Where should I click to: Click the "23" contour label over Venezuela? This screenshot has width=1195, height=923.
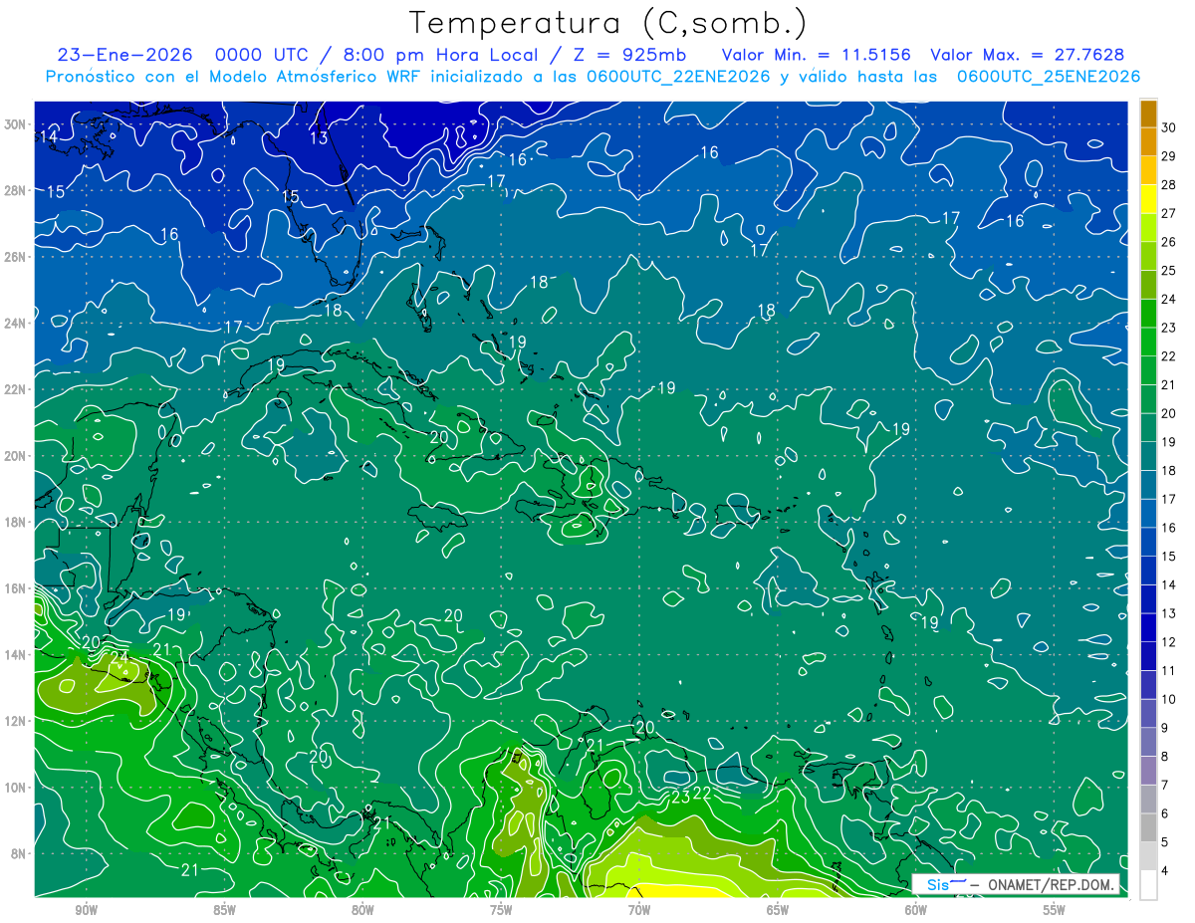click(681, 797)
